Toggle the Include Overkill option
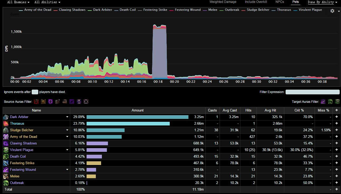The width and height of the screenshot is (341, 194). click(256, 2)
